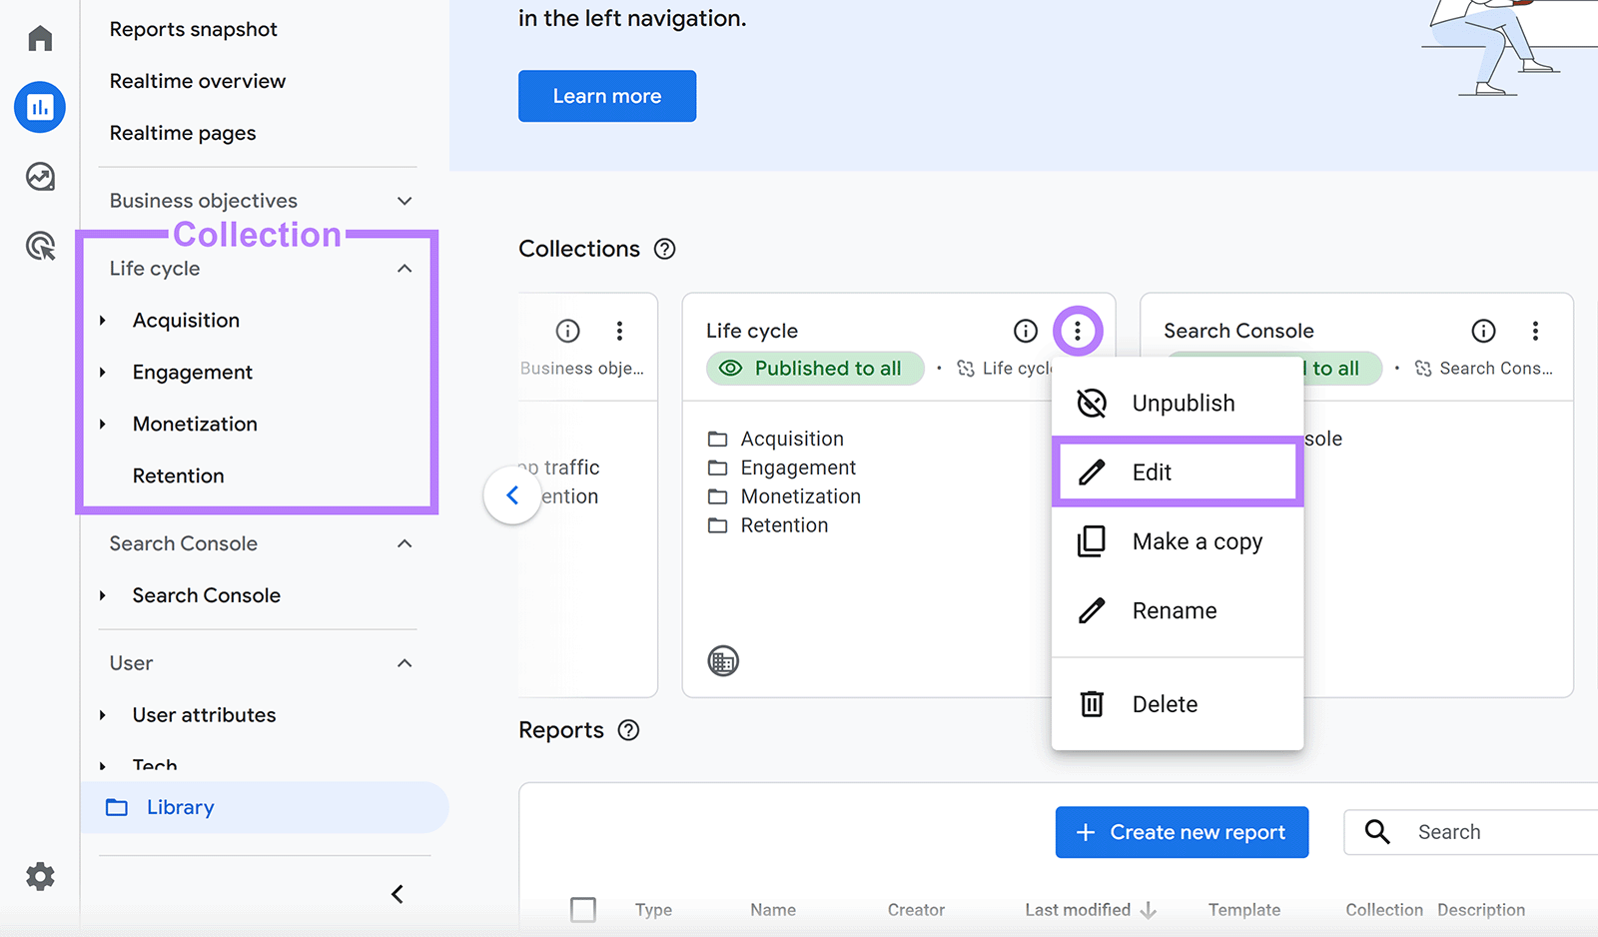Image resolution: width=1598 pixels, height=937 pixels.
Task: Choose Delete from the open context menu
Action: tap(1165, 703)
